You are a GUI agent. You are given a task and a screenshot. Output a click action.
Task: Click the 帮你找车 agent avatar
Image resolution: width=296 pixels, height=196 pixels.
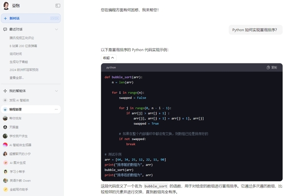[x=5, y=118]
